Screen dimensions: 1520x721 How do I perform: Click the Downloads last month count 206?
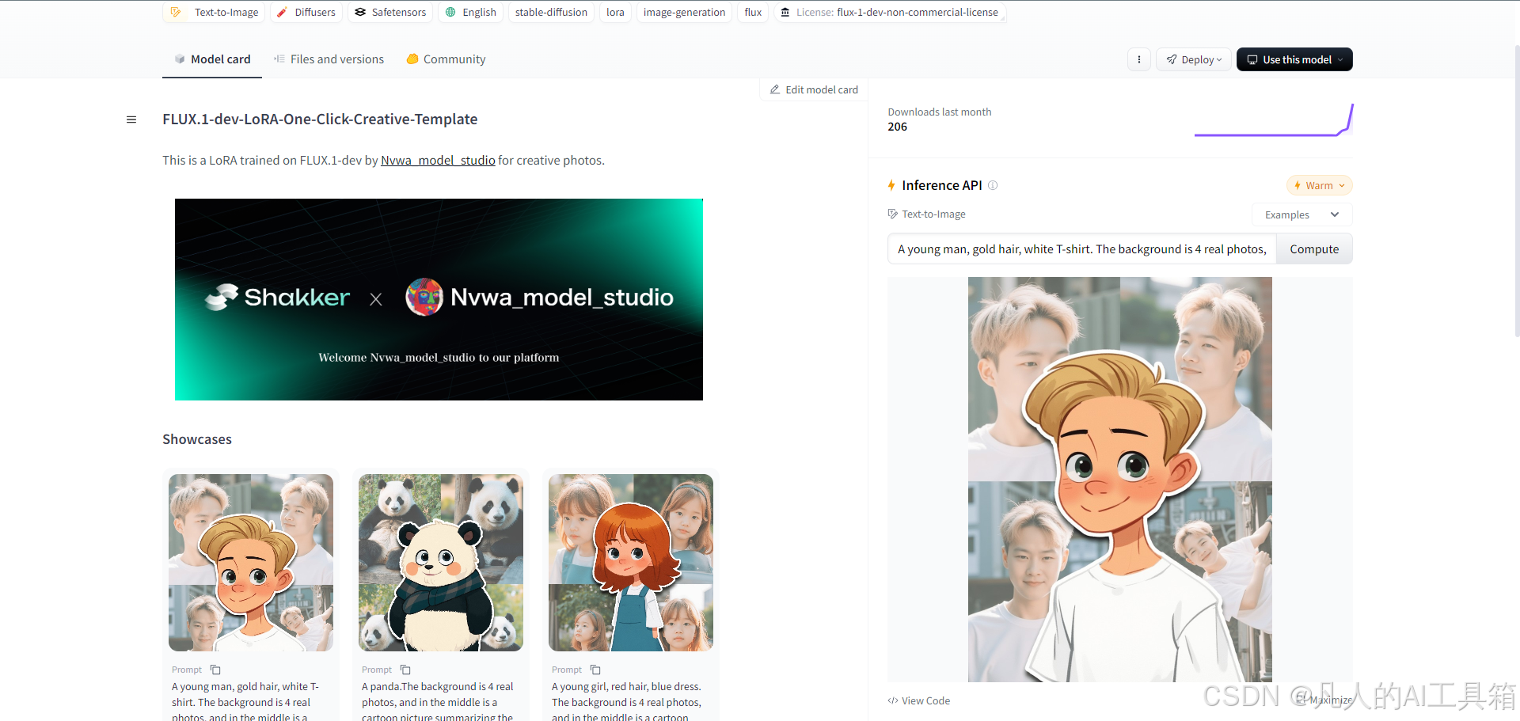[x=897, y=127]
